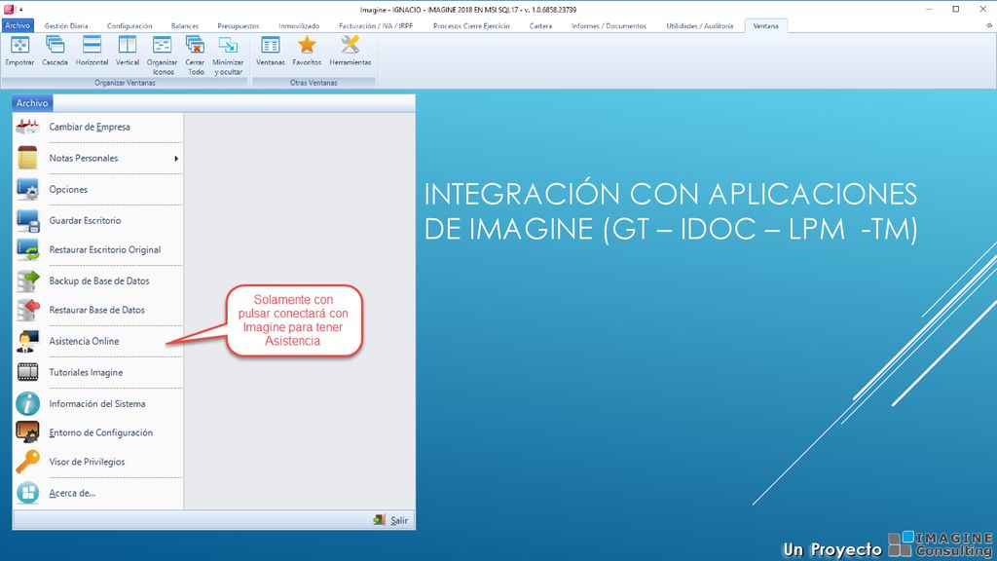Image resolution: width=997 pixels, height=561 pixels.
Task: Click the quick access dropdown in title bar
Action: click(21, 10)
